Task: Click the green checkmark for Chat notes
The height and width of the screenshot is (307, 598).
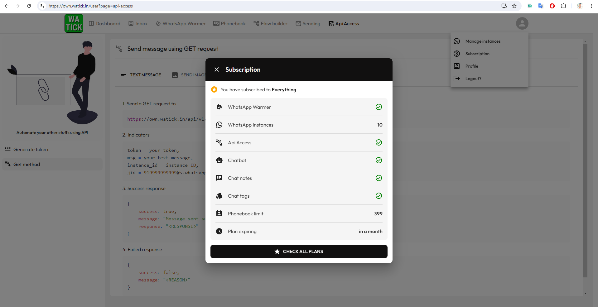Action: point(379,178)
